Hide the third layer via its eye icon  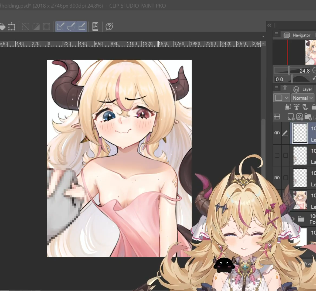click(277, 178)
